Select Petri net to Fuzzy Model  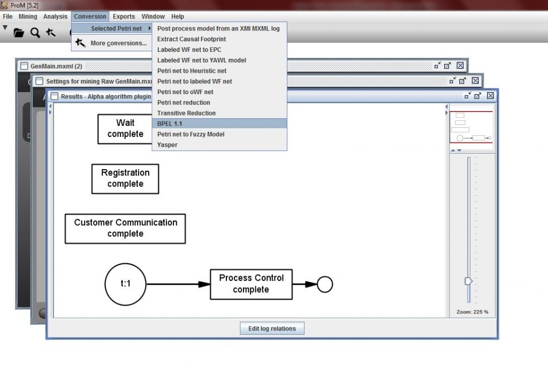219,134
